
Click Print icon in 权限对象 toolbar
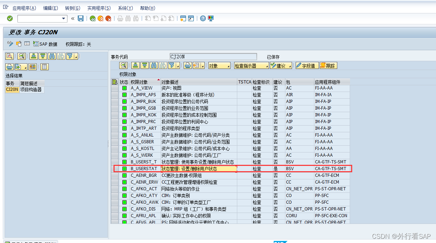pos(188,65)
